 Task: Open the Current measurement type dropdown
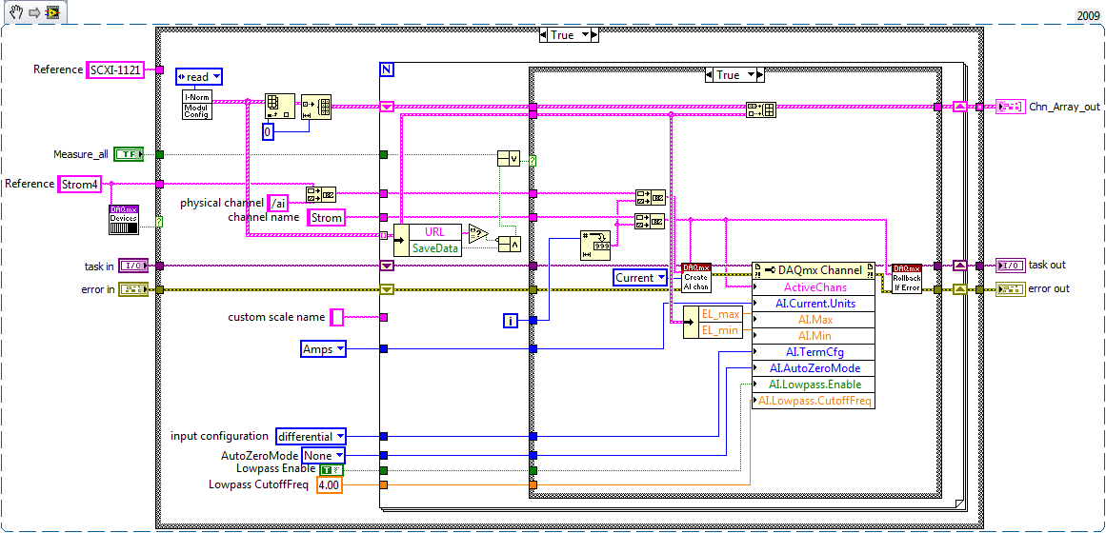640,278
